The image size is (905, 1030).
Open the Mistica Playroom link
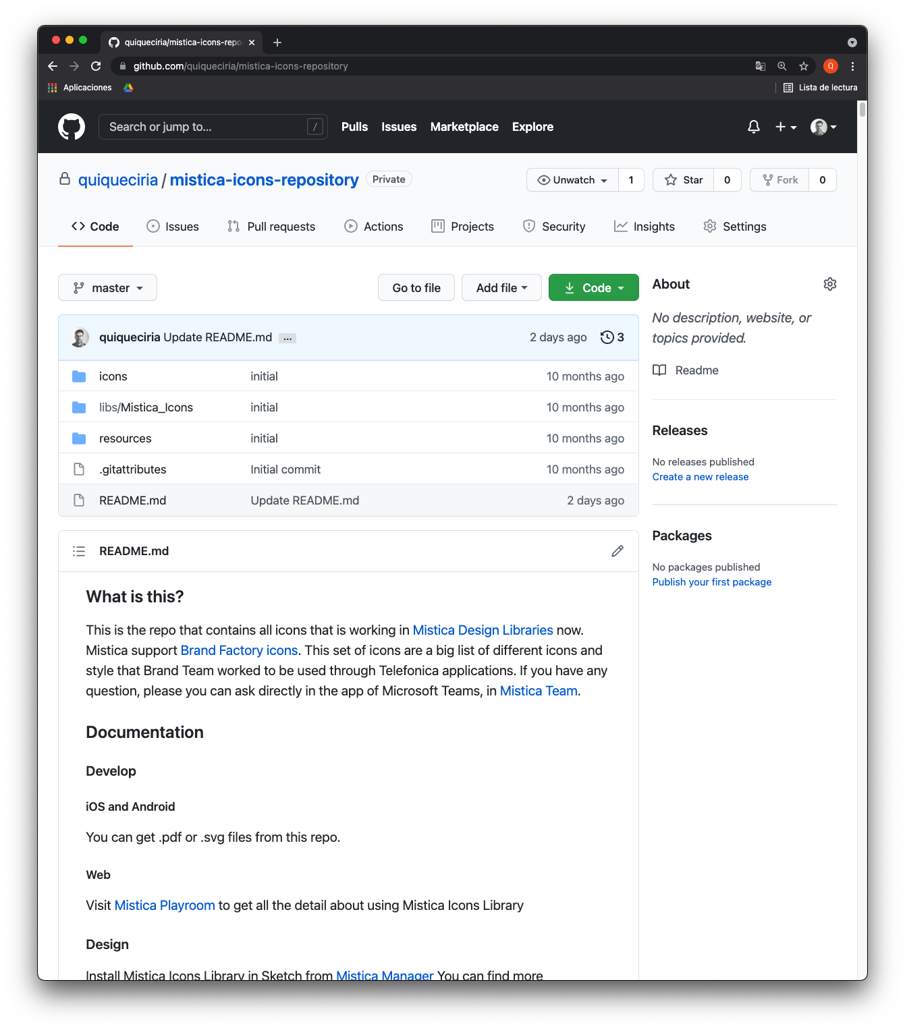(165, 905)
